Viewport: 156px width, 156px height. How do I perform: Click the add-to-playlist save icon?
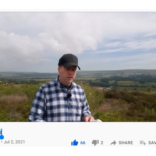point(143,143)
